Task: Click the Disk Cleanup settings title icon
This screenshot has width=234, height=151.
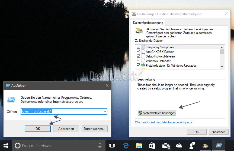Action: tap(134, 14)
